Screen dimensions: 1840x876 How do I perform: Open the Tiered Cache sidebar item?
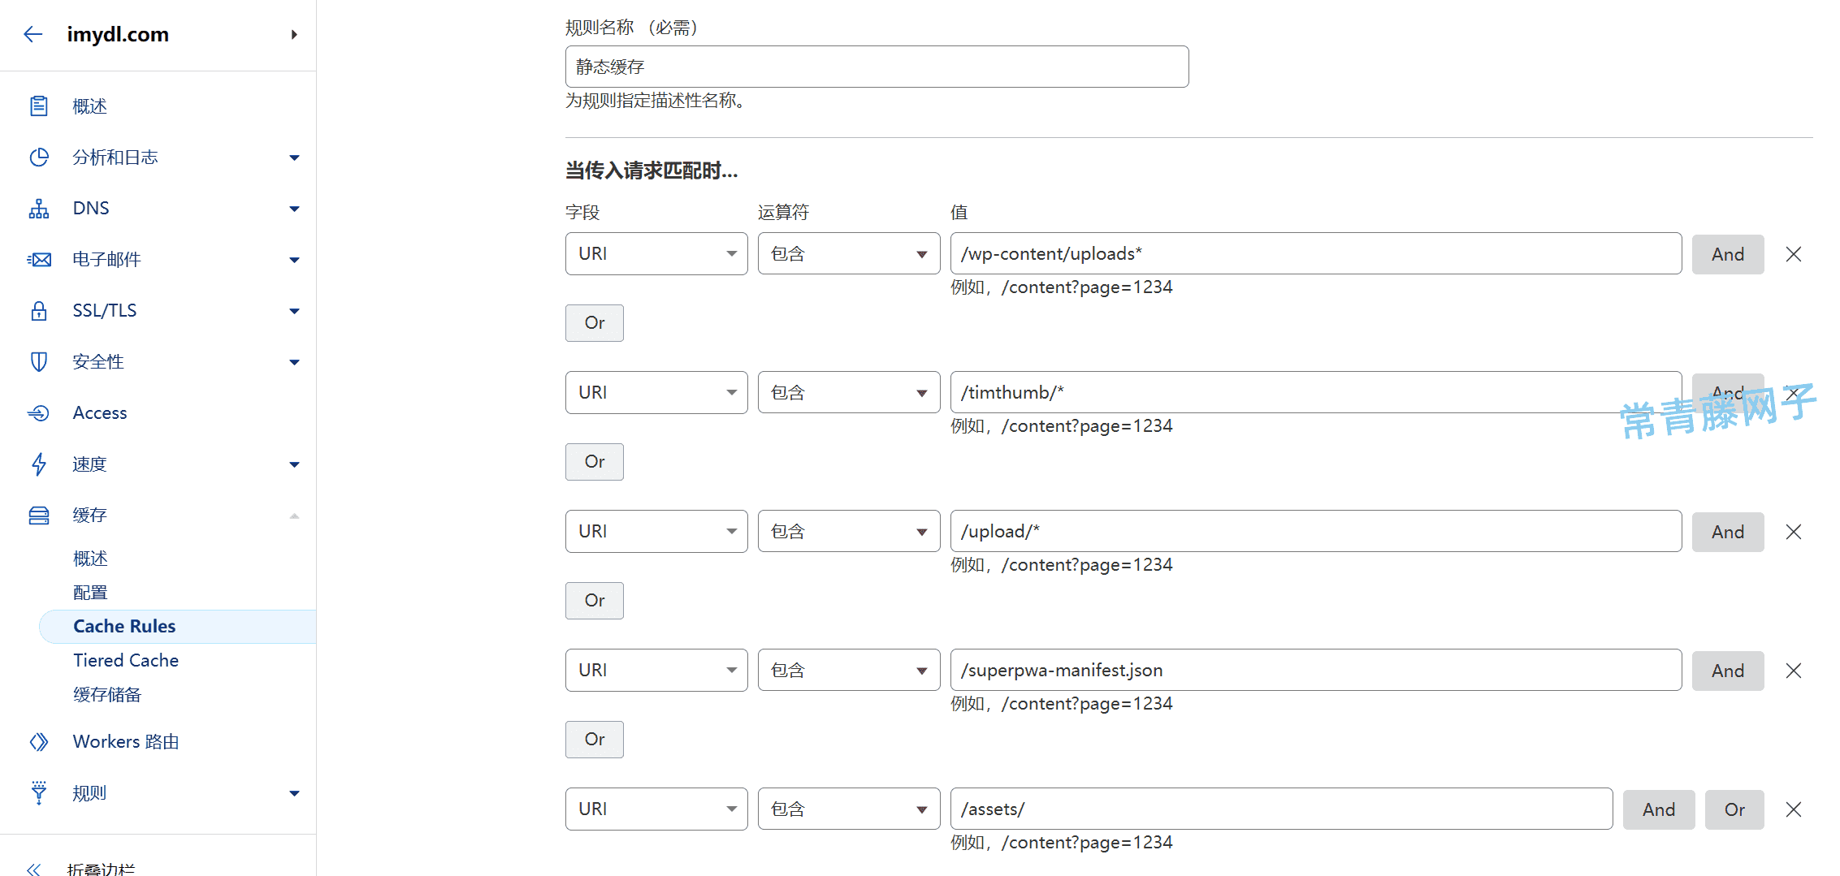coord(126,661)
